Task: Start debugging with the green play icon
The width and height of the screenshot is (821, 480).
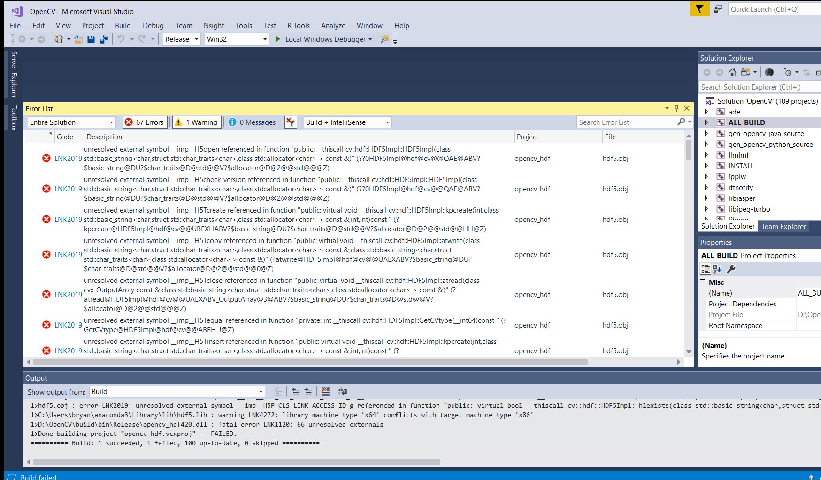Action: pos(277,39)
